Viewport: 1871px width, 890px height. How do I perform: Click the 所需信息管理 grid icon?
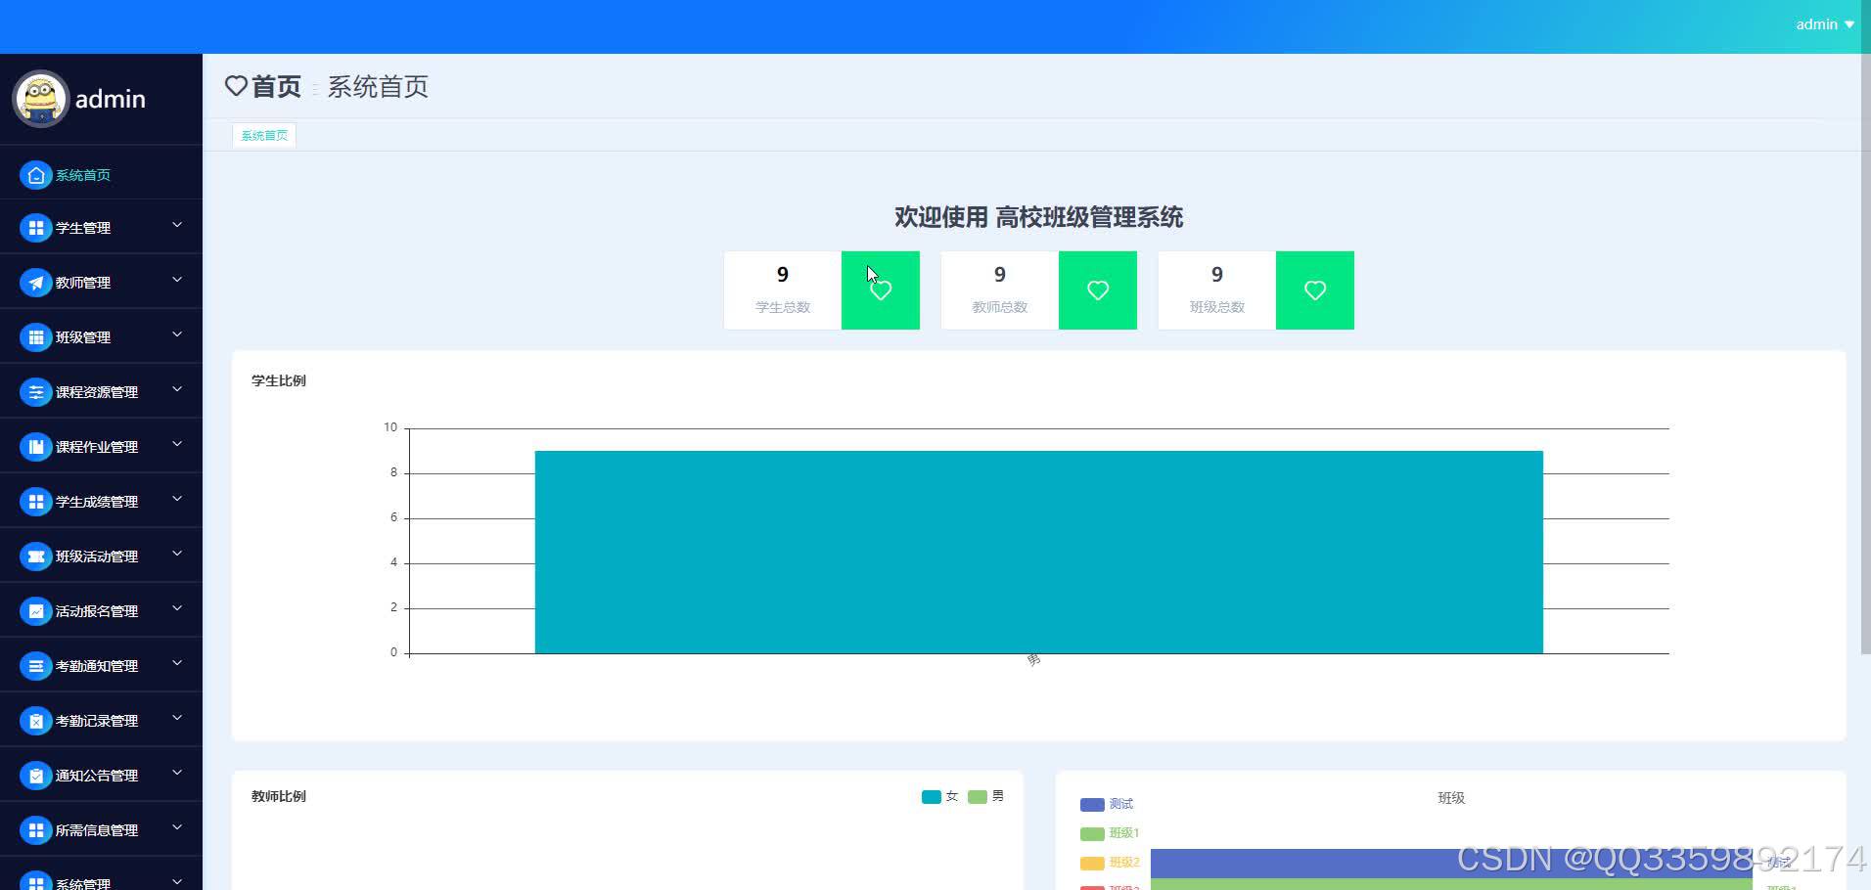point(36,830)
